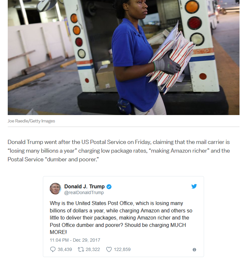Click the 38,439 replies count
The image size is (245, 259).
65,249
